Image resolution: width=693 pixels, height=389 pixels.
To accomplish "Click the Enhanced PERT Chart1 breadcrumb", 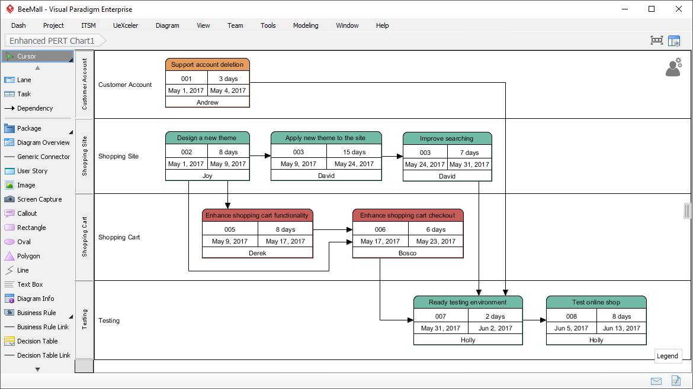I will coord(52,40).
